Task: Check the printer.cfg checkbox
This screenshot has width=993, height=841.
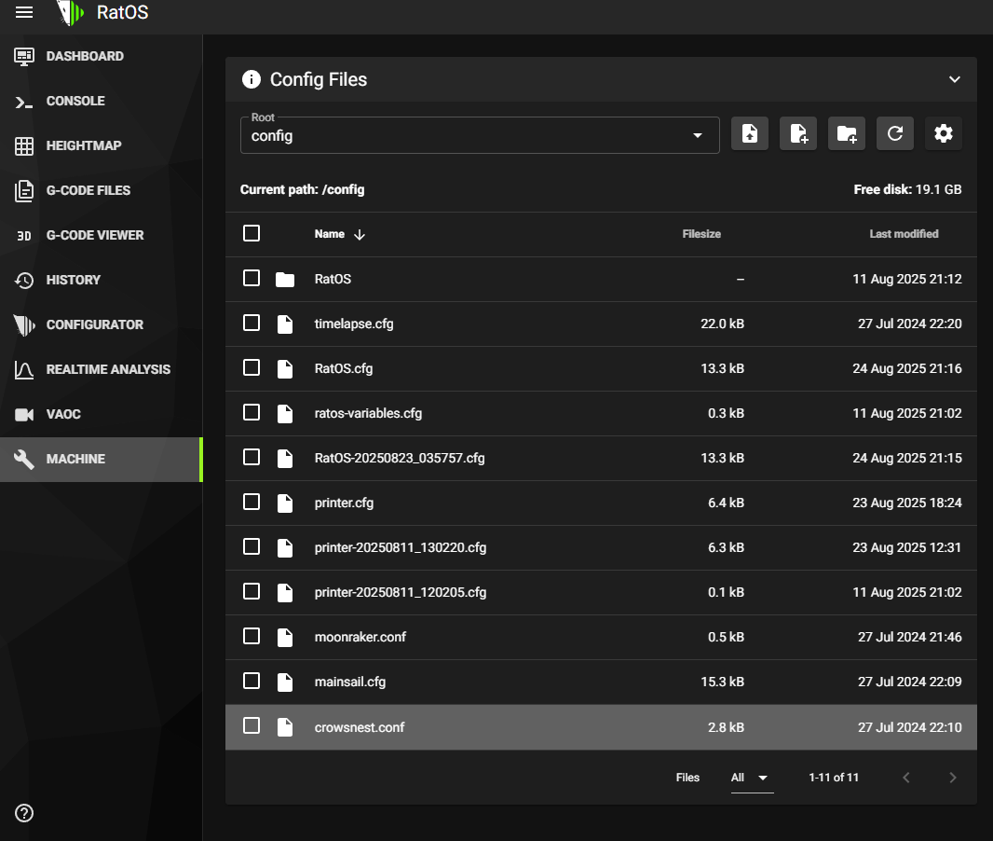Action: pyautogui.click(x=252, y=502)
